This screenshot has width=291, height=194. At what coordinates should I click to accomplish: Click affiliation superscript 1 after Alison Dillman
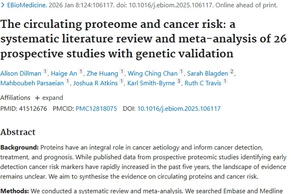[45, 71]
